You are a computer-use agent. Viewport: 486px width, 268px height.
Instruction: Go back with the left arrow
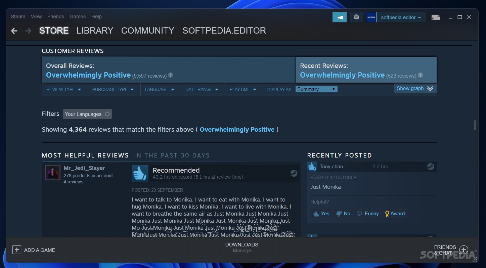[14, 31]
